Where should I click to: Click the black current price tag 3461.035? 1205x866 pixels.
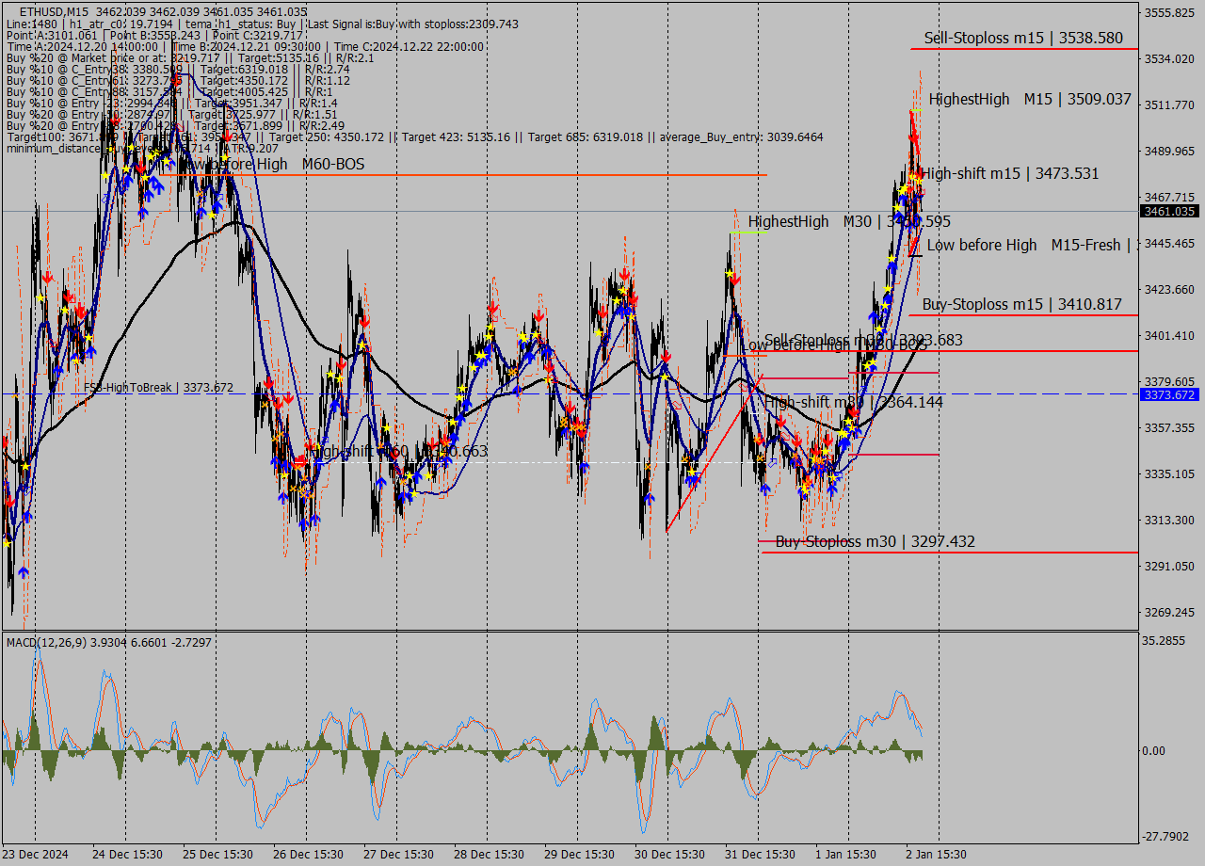(1169, 212)
